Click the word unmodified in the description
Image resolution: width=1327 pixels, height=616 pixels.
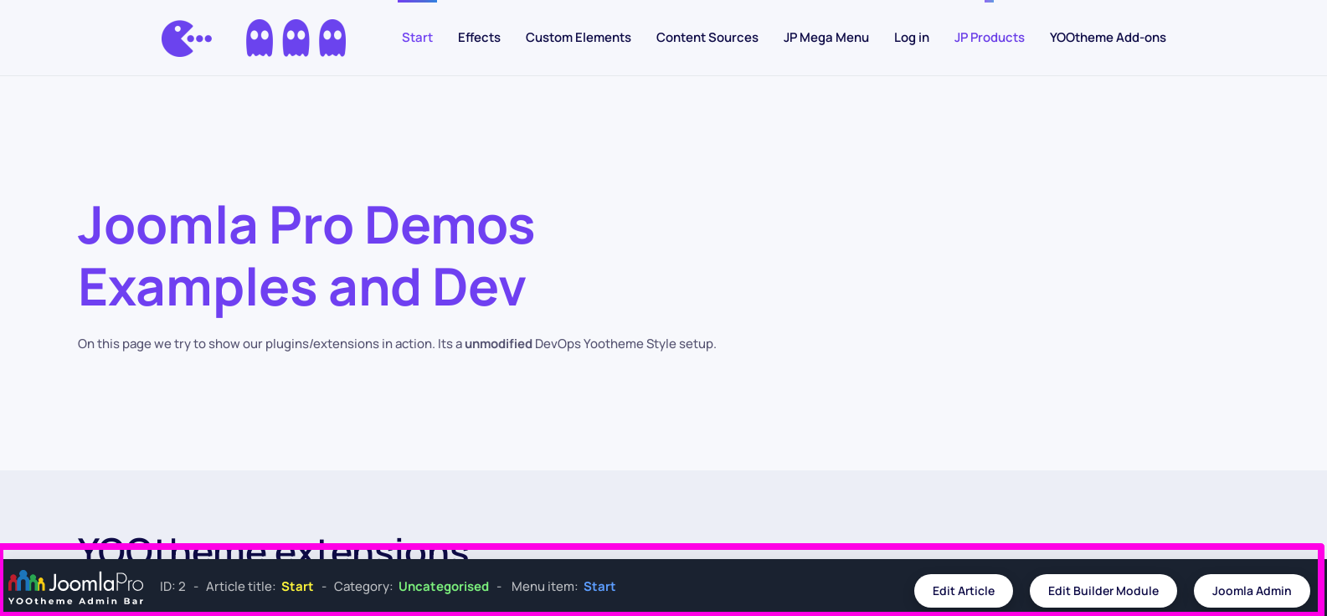pos(499,344)
